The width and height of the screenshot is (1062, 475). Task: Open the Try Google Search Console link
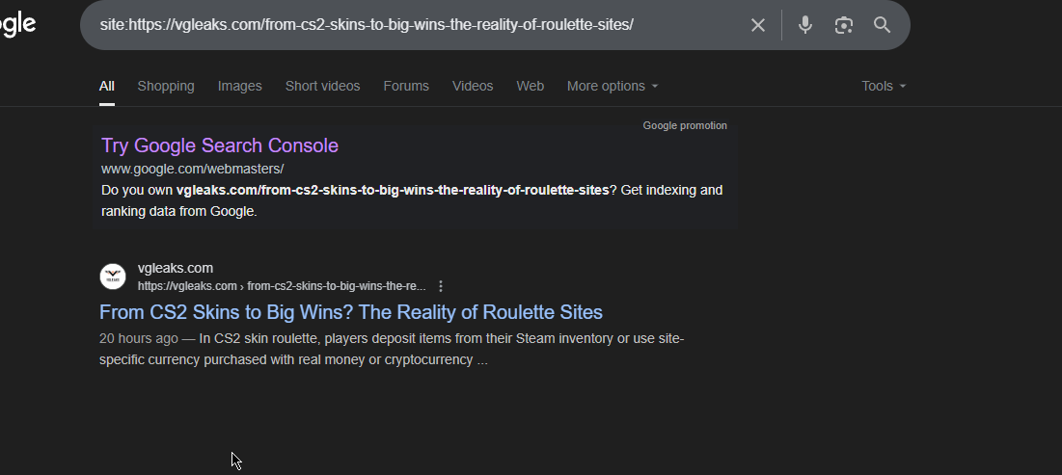point(220,145)
